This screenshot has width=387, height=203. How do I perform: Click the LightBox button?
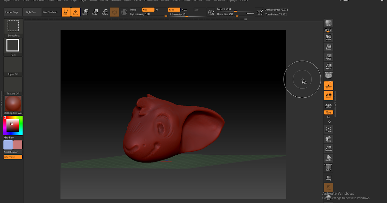(32, 12)
